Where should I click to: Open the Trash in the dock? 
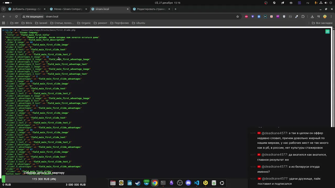214,183
